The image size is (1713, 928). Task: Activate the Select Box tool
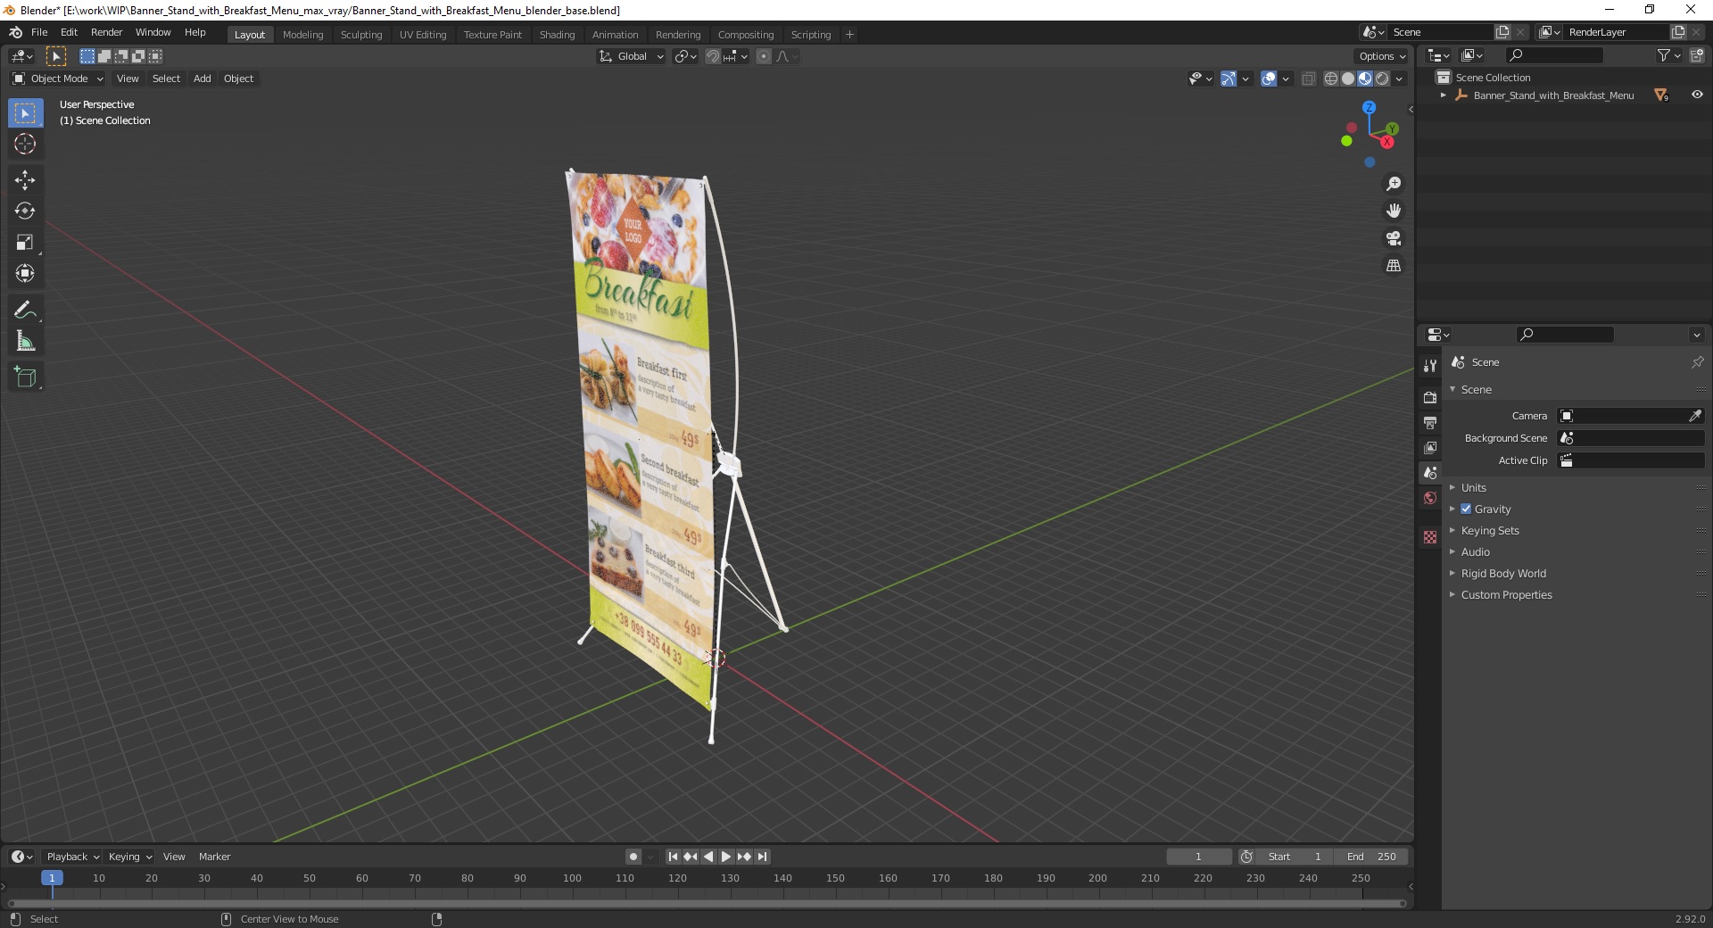click(25, 113)
